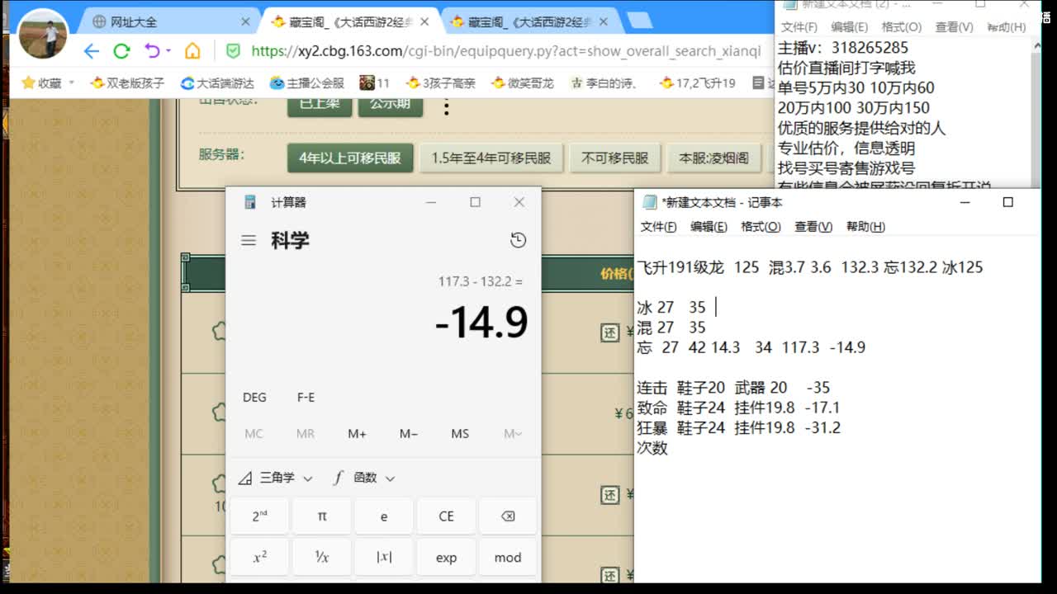
Task: Click the MS memory store button
Action: pyautogui.click(x=460, y=433)
